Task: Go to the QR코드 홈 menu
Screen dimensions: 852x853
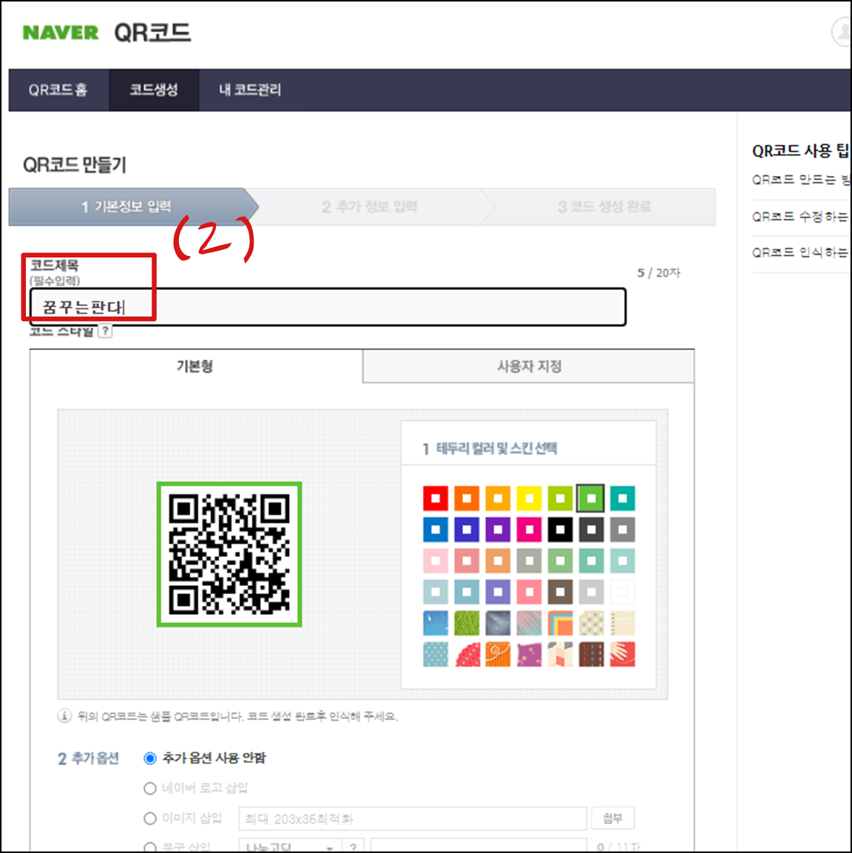Action: [58, 90]
